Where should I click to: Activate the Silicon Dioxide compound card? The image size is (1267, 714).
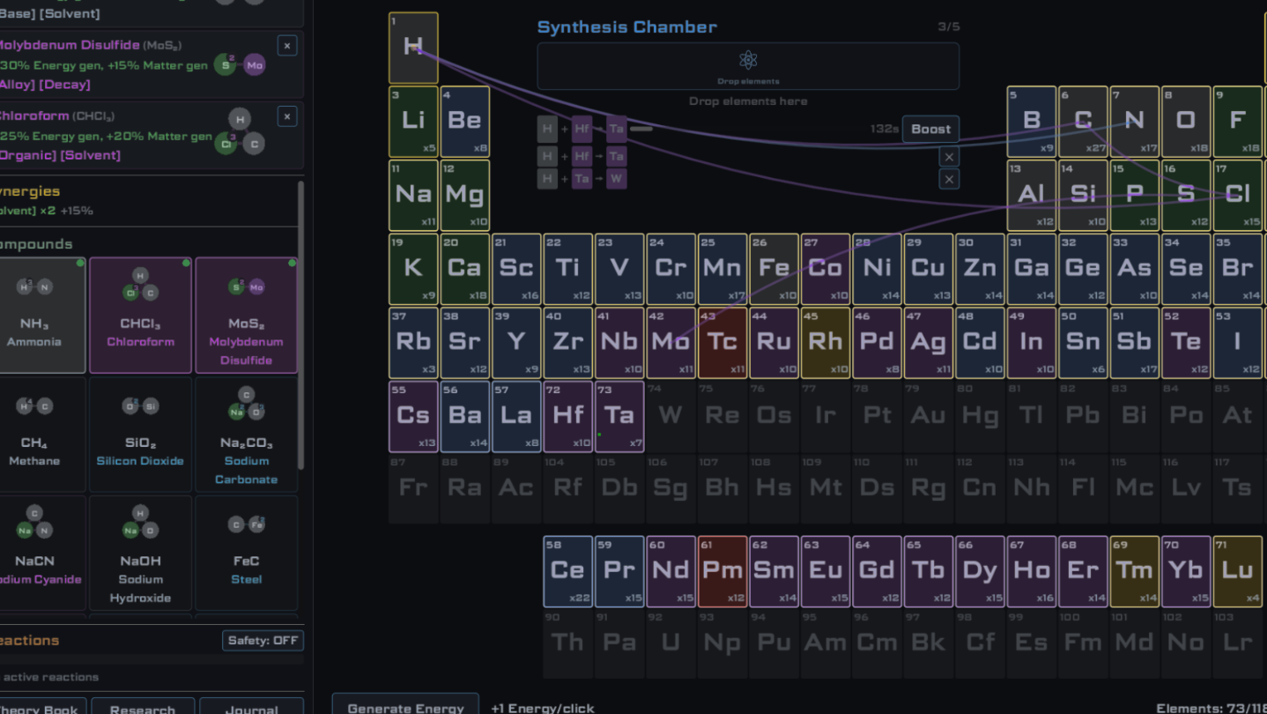point(140,434)
